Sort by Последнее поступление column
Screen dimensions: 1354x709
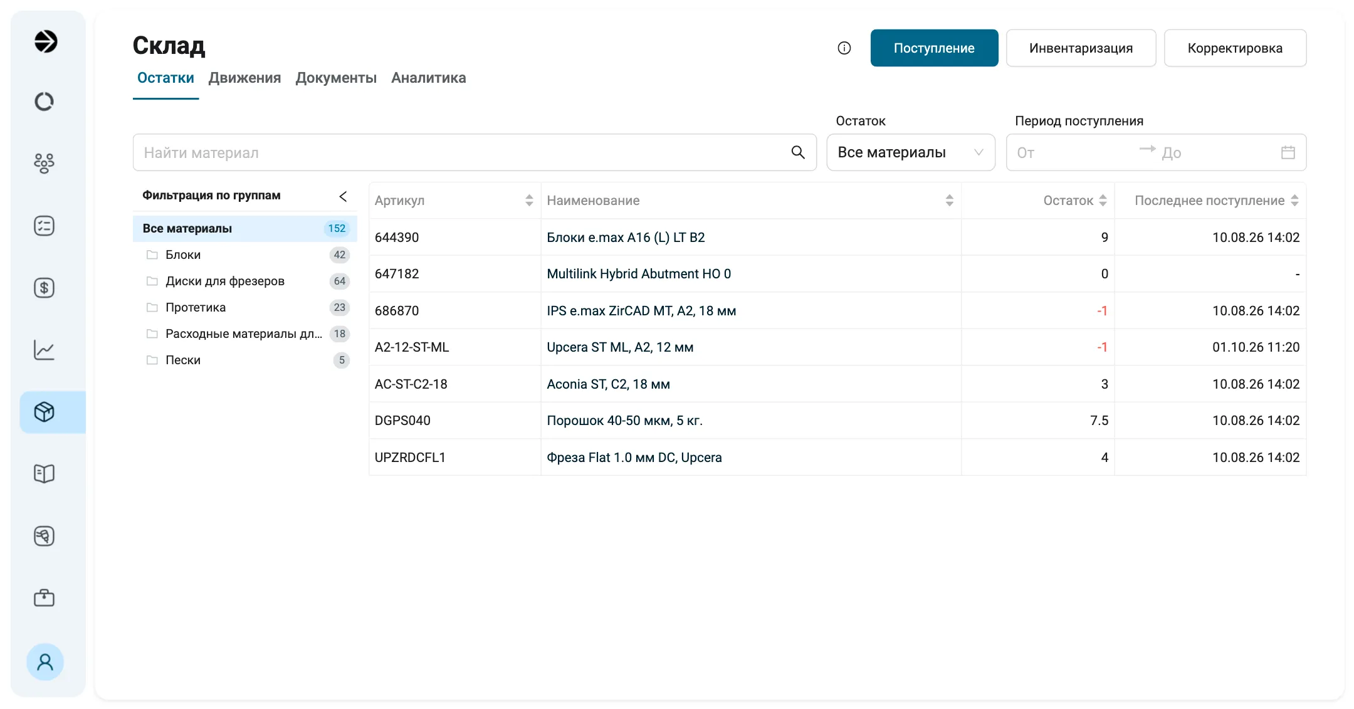[x=1295, y=201]
